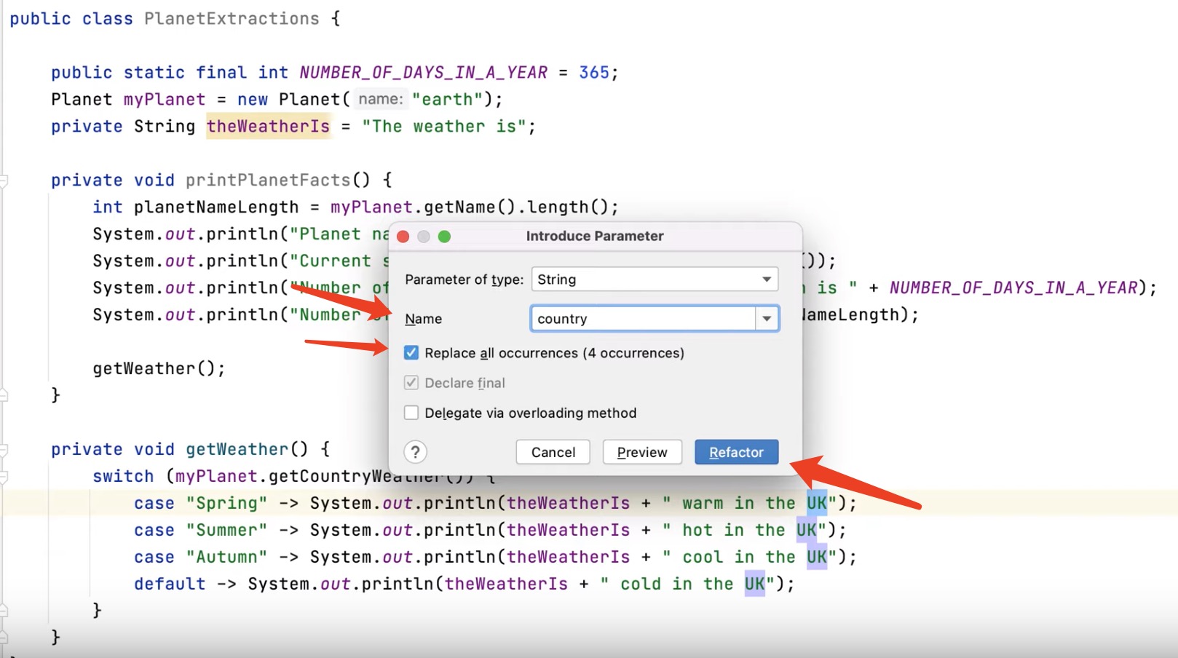Screen dimensions: 1178x658
Task: Click the "The weather is" string literal
Action: (x=444, y=127)
